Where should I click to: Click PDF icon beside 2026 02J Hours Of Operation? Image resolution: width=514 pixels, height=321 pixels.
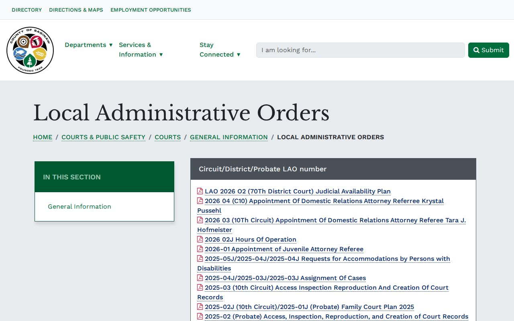(200, 239)
